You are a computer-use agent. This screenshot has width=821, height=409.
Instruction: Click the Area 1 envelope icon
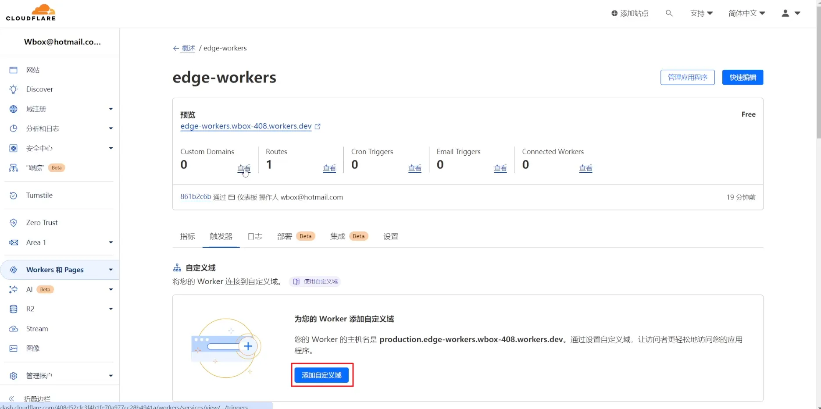point(14,242)
